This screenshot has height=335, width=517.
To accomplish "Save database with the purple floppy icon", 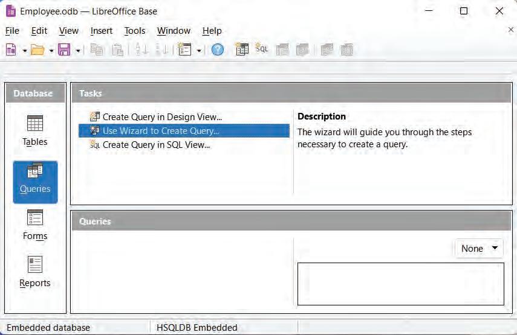I will click(x=64, y=50).
